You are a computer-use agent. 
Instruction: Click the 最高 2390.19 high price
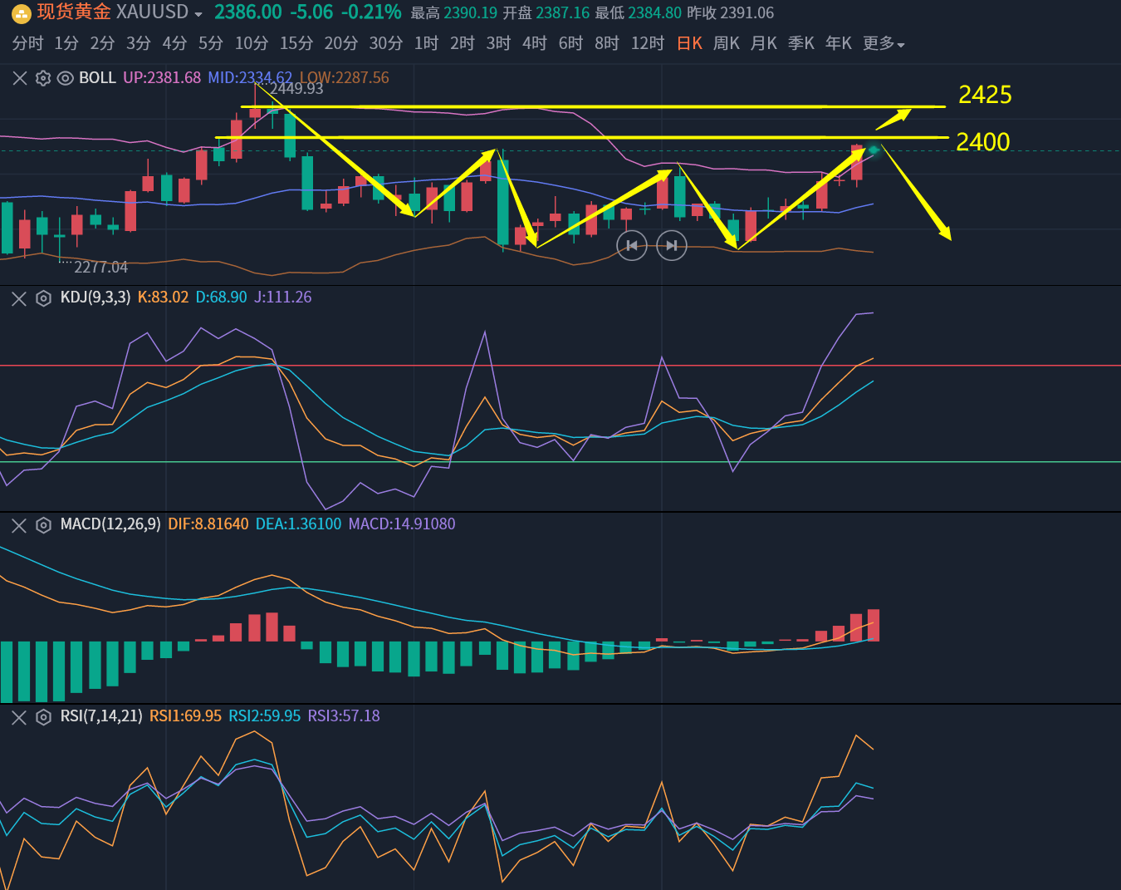454,13
